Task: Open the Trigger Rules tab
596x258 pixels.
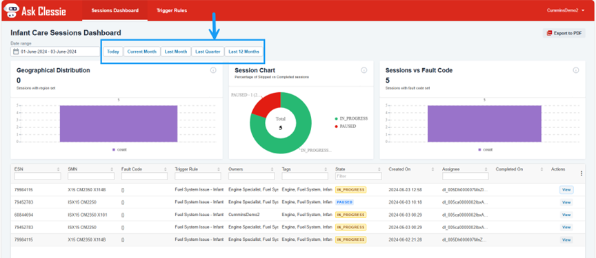Action: click(172, 10)
